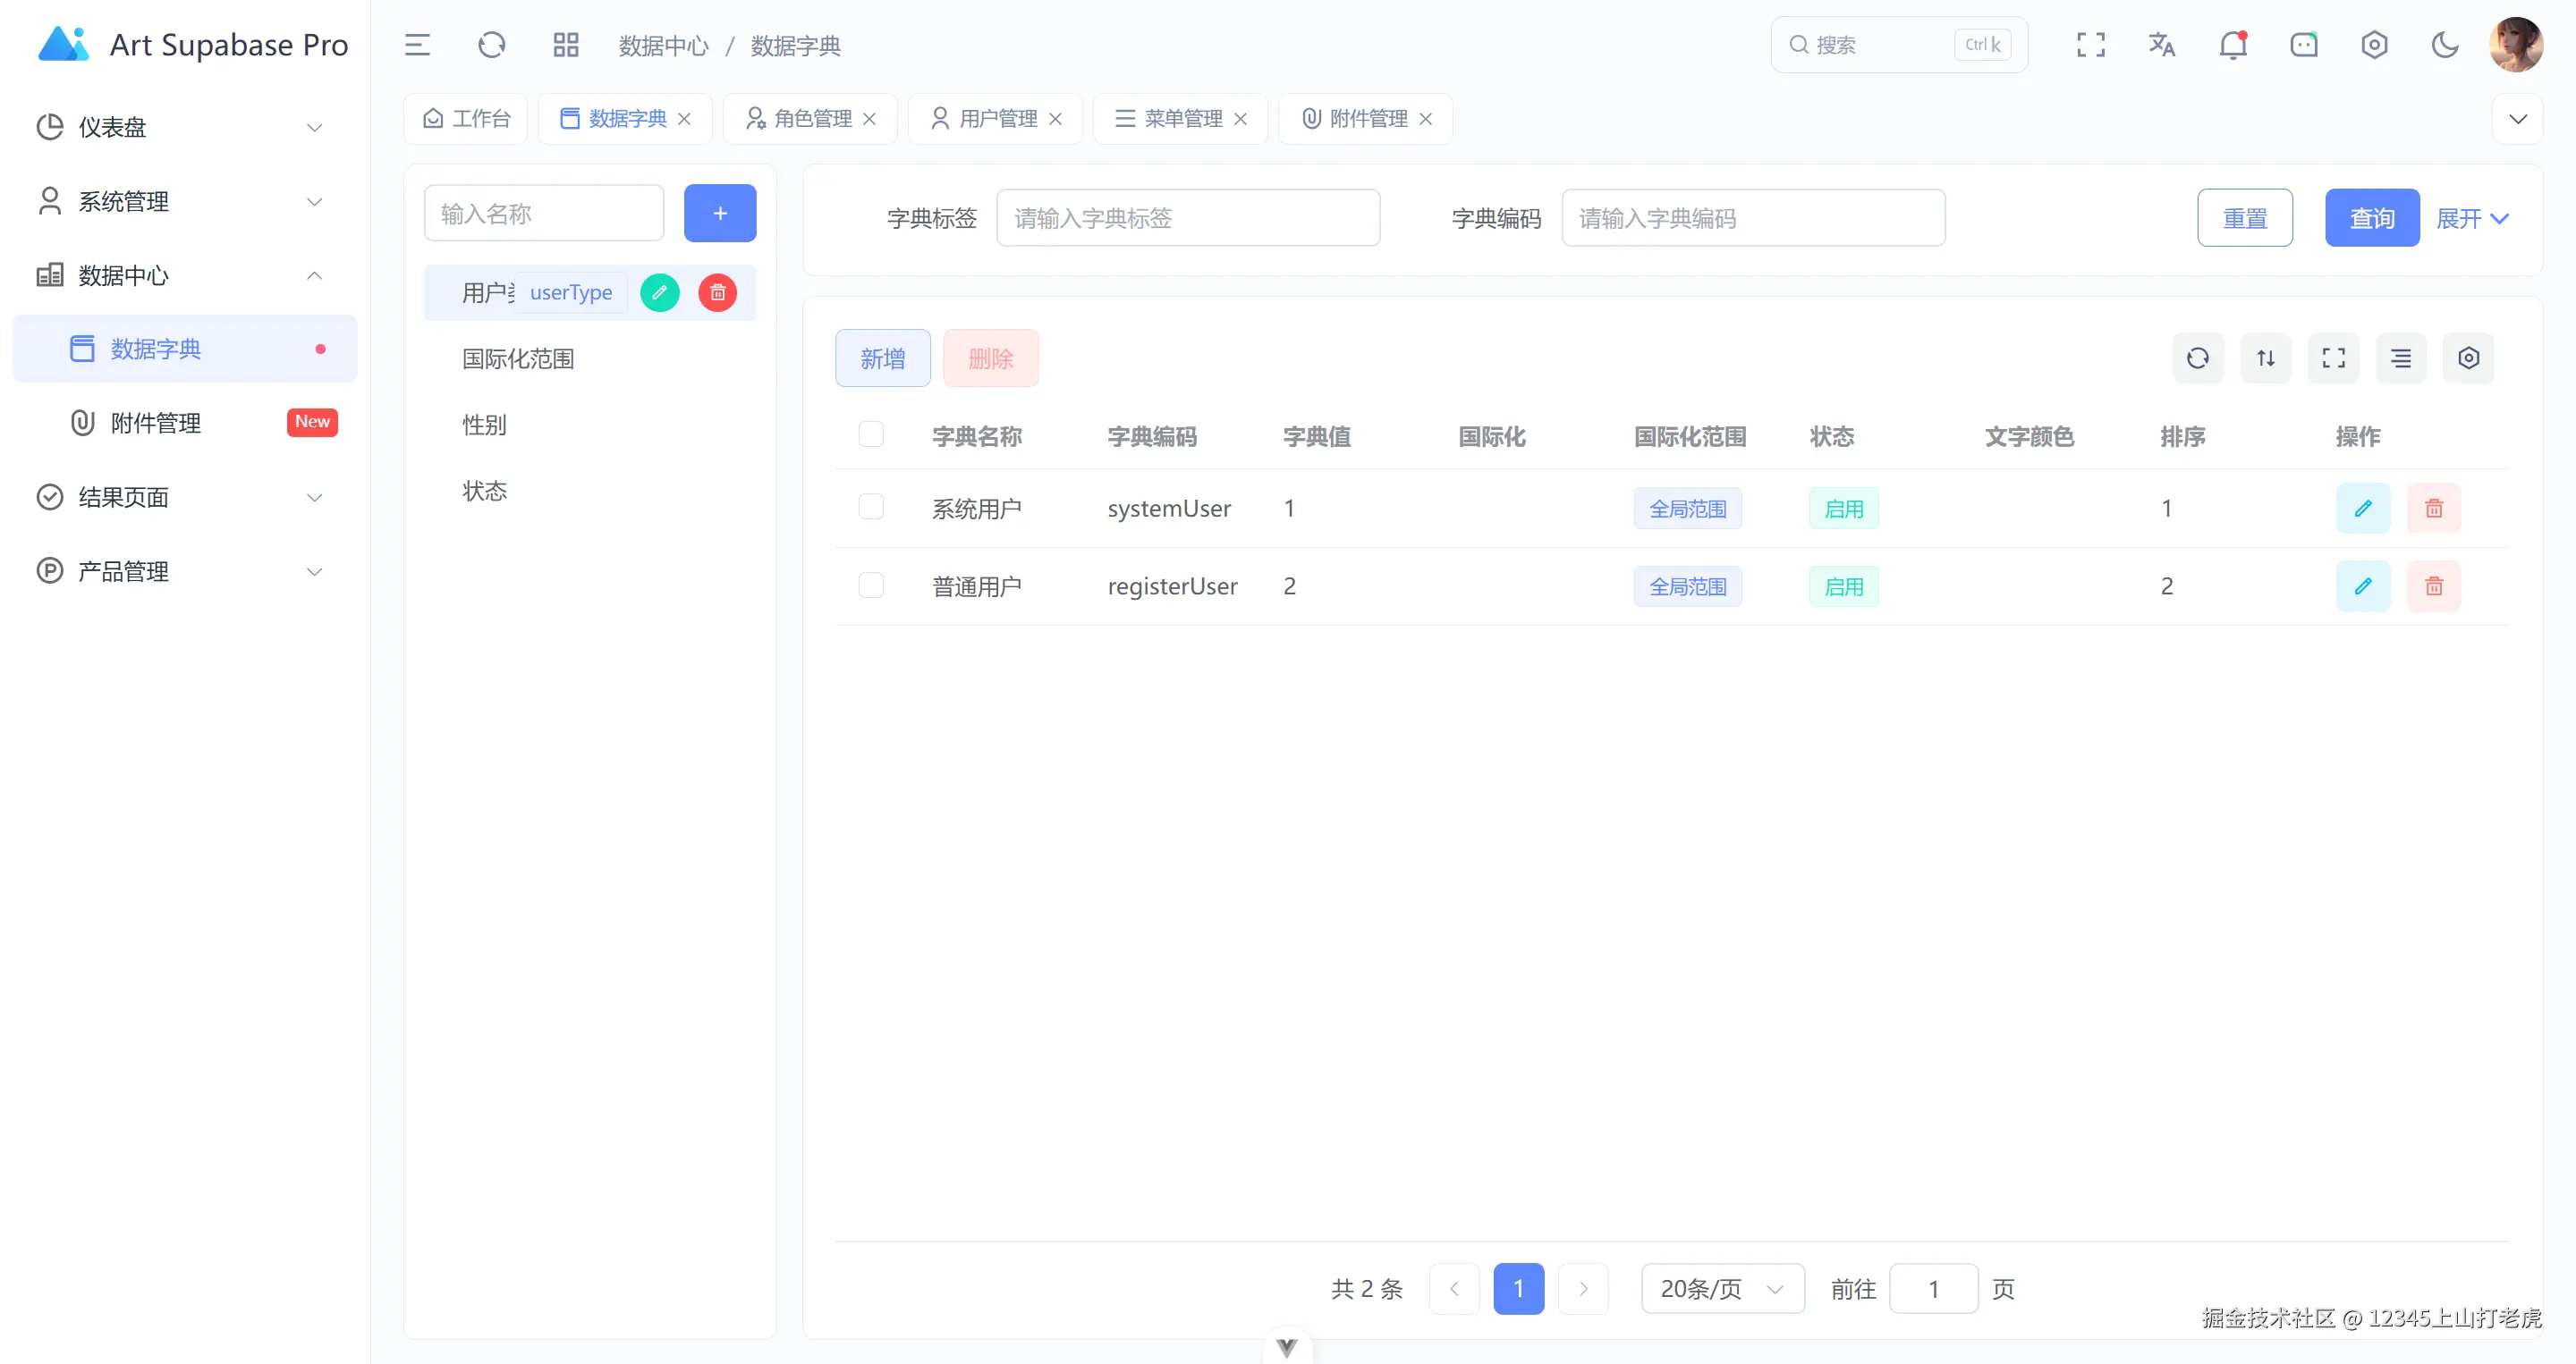Image resolution: width=2576 pixels, height=1364 pixels.
Task: Refresh the dictionary table with its refresh icon
Action: click(x=2198, y=358)
